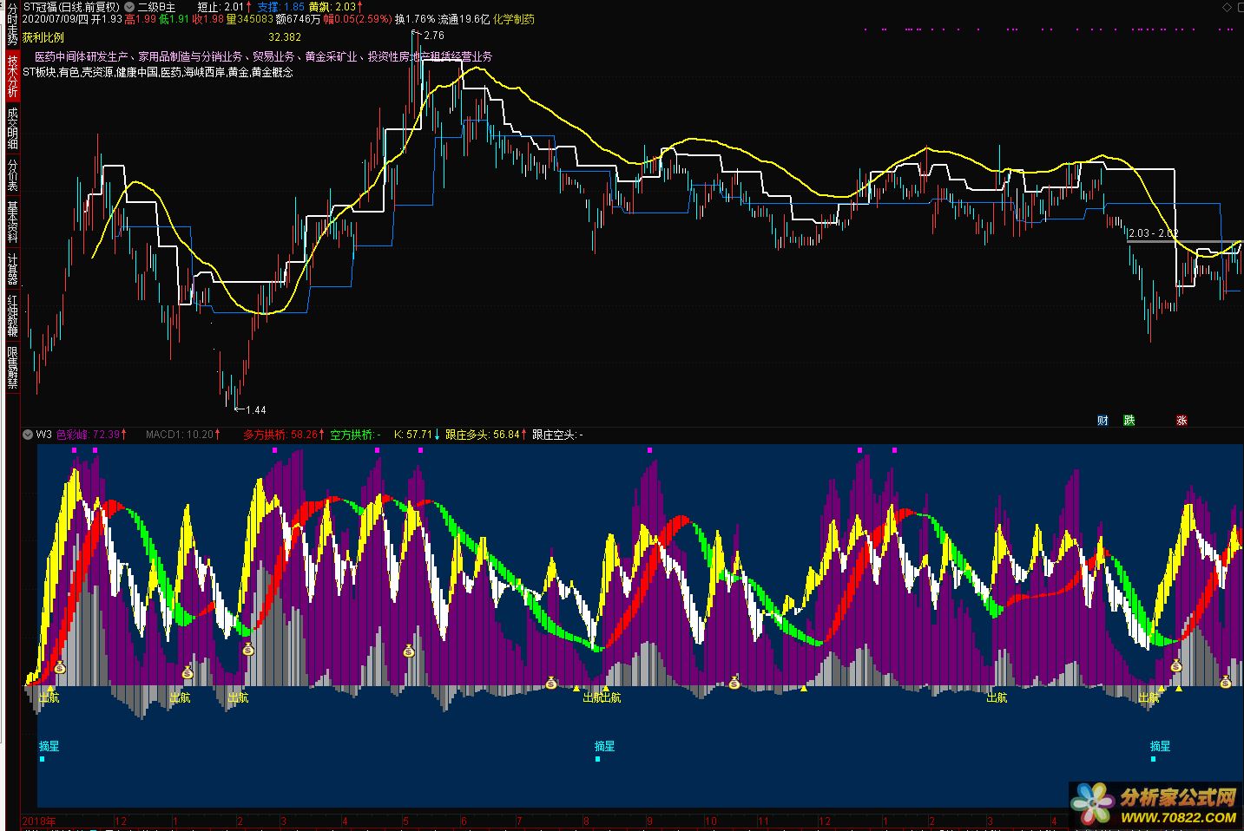Click the ST板块 sector tag
The height and width of the screenshot is (831, 1244).
pyautogui.click(x=39, y=73)
